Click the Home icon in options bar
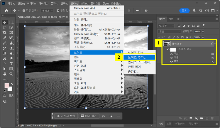The image size is (220, 128). tap(6, 11)
